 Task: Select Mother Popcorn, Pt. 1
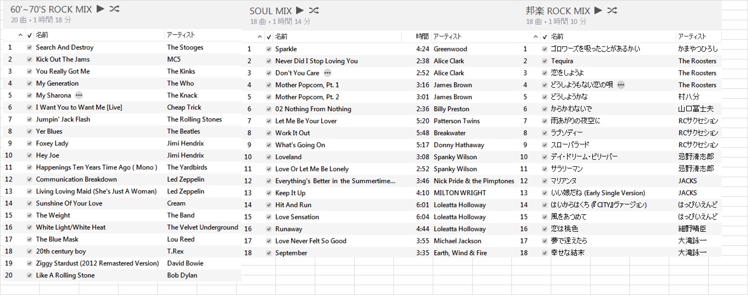307,85
